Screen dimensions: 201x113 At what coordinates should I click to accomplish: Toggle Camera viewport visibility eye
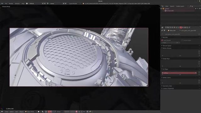(x=196, y=9)
